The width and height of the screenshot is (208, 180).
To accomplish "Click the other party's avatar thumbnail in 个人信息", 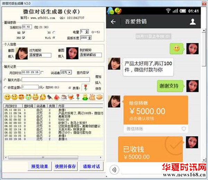I will click(21, 53).
